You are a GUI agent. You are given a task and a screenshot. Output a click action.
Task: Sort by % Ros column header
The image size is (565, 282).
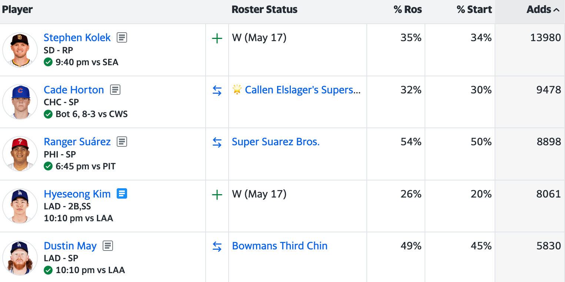[x=408, y=10]
